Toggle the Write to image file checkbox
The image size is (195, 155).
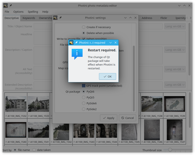coord(83,39)
